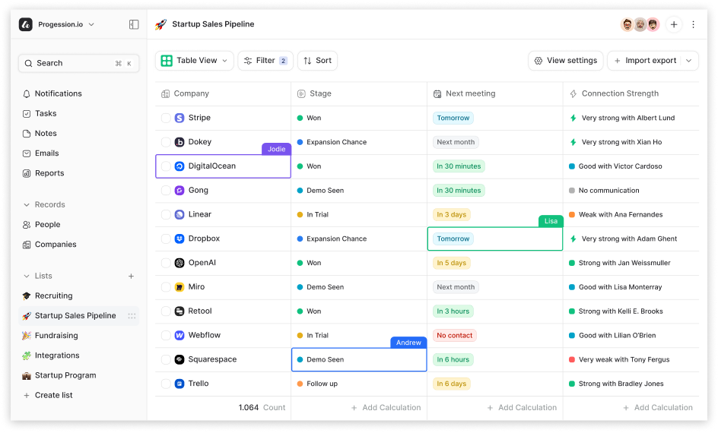
Task: Open the Progession.io workspace dropdown
Action: [91, 24]
